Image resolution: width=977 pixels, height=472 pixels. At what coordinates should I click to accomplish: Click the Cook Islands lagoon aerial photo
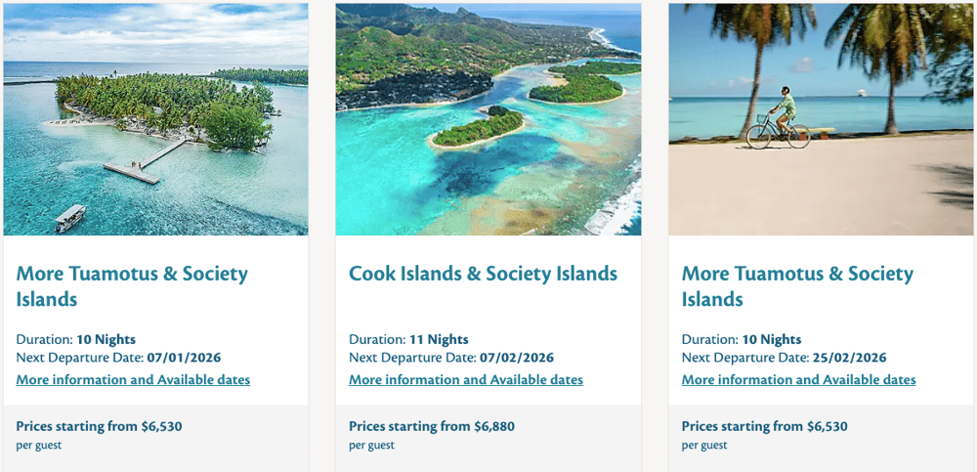click(488, 117)
